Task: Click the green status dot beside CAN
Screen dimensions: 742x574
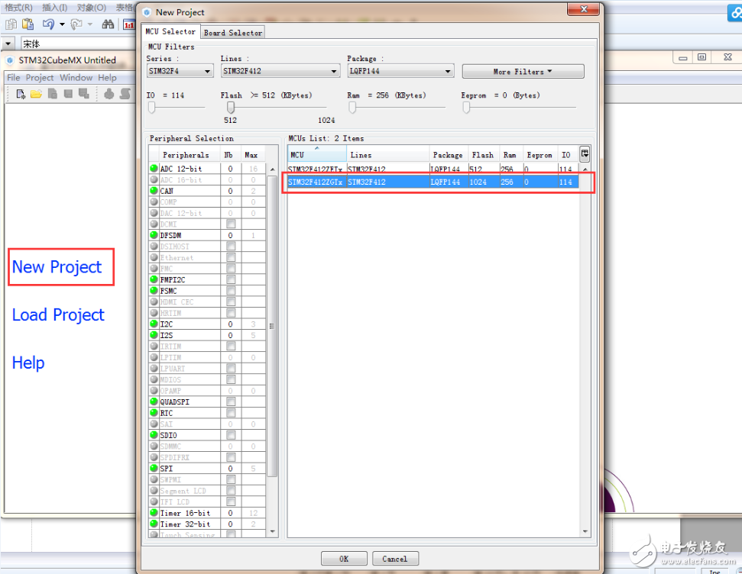Action: 154,191
